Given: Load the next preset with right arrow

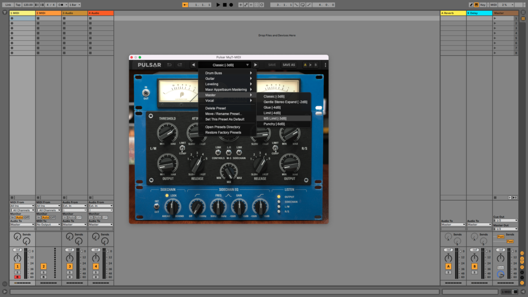Looking at the screenshot, I should pos(256,65).
